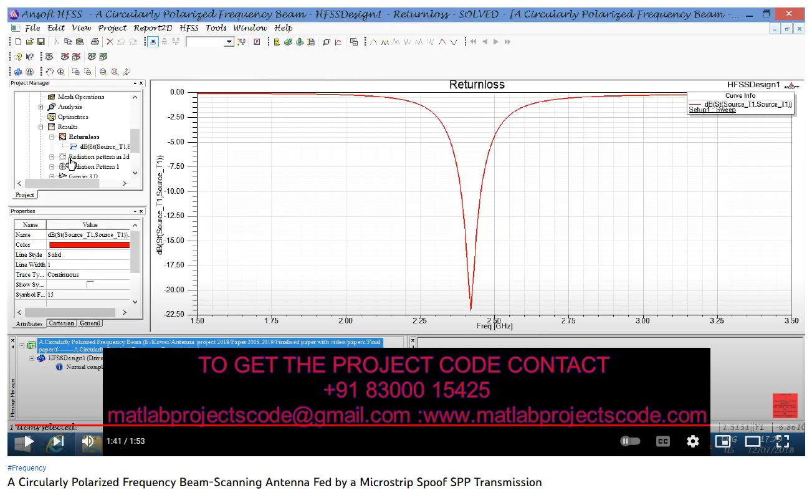Expand Radiation pattern in 2d node

coord(52,157)
